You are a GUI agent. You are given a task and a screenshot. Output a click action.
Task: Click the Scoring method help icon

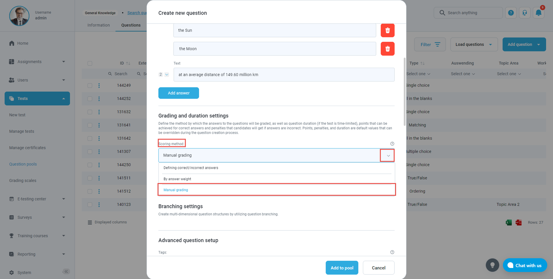[x=392, y=144]
